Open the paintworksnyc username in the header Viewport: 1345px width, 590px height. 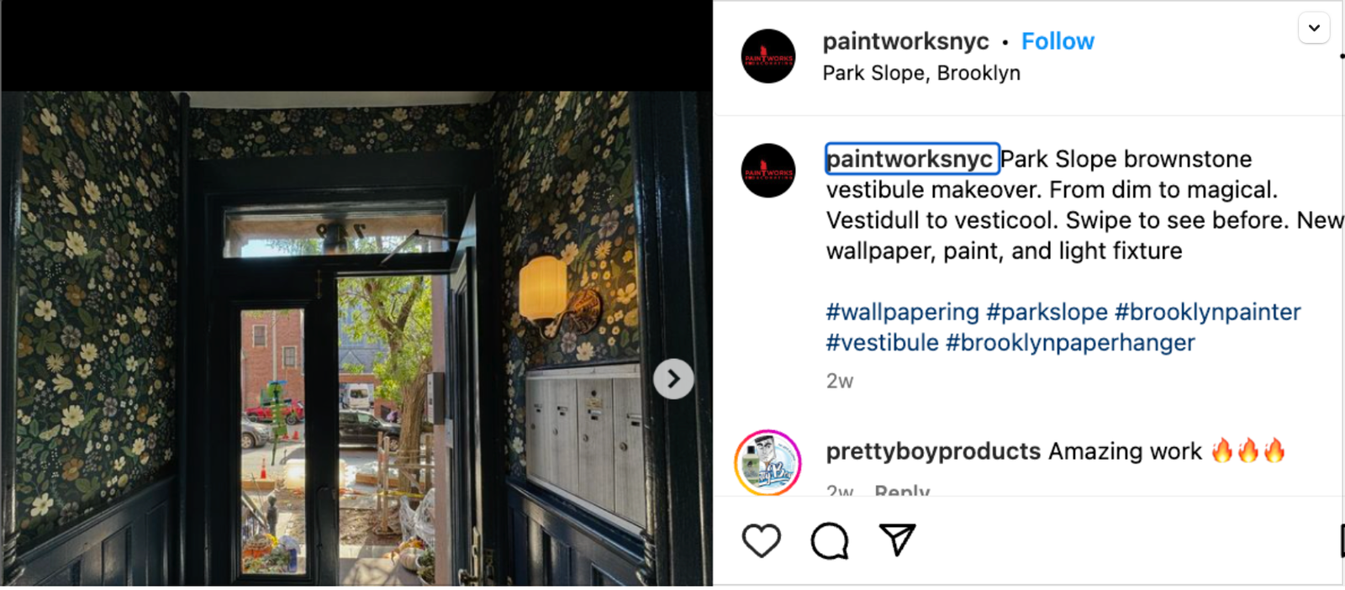pos(905,41)
